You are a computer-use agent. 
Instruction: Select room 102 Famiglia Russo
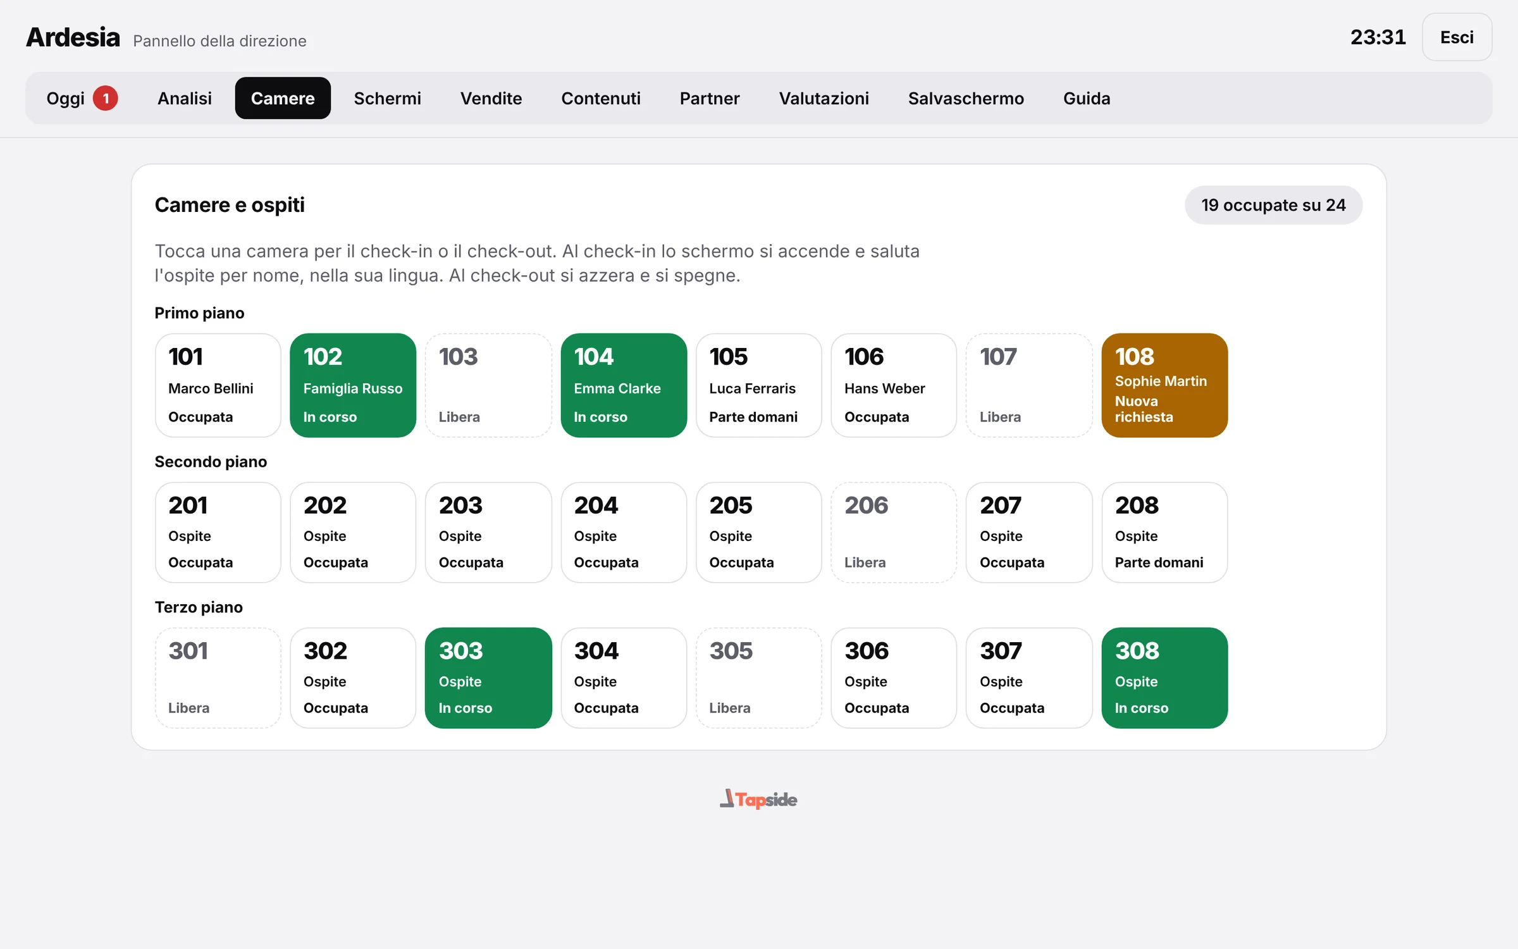tap(353, 385)
